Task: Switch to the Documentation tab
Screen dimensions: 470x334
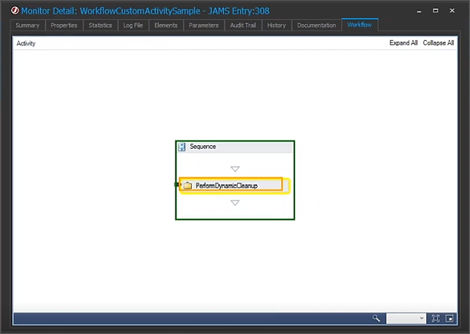Action: (x=317, y=25)
